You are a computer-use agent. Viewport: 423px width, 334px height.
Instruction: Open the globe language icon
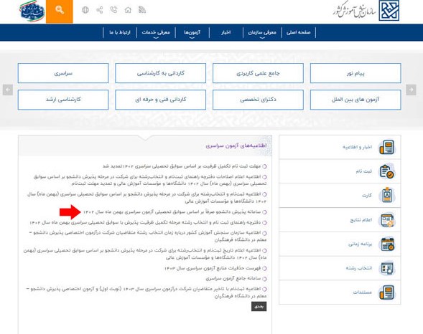coord(85,10)
